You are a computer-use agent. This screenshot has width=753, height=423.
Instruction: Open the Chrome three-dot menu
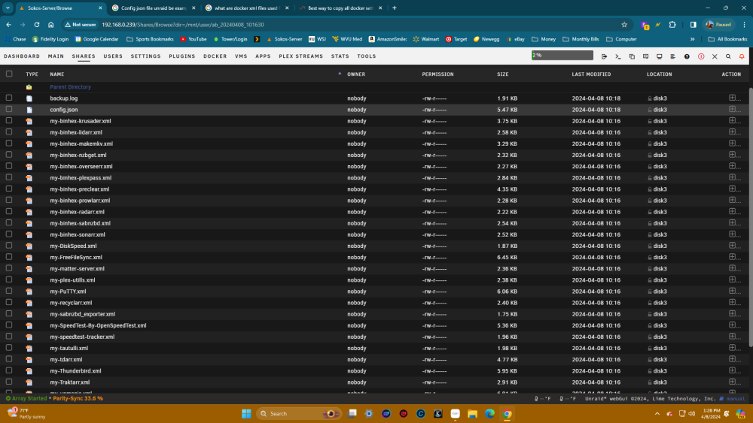[745, 25]
